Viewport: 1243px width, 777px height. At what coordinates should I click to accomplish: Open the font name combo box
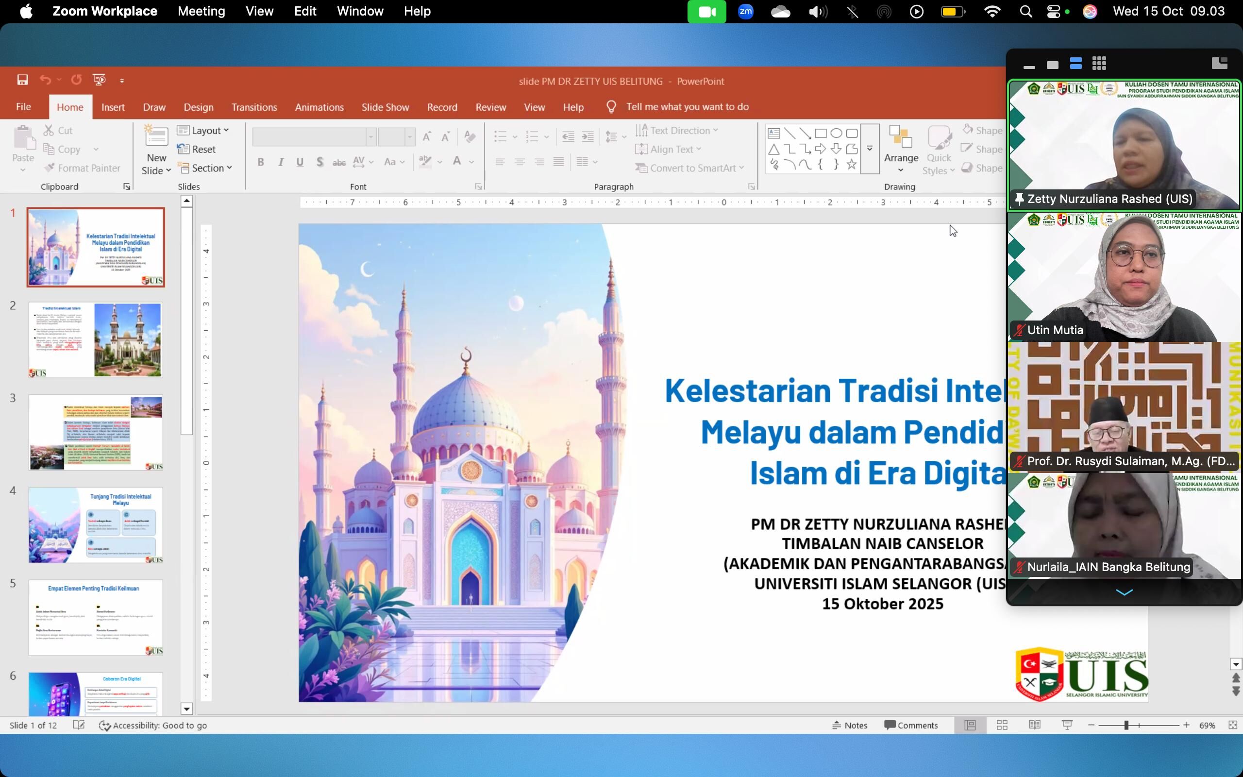tap(314, 136)
